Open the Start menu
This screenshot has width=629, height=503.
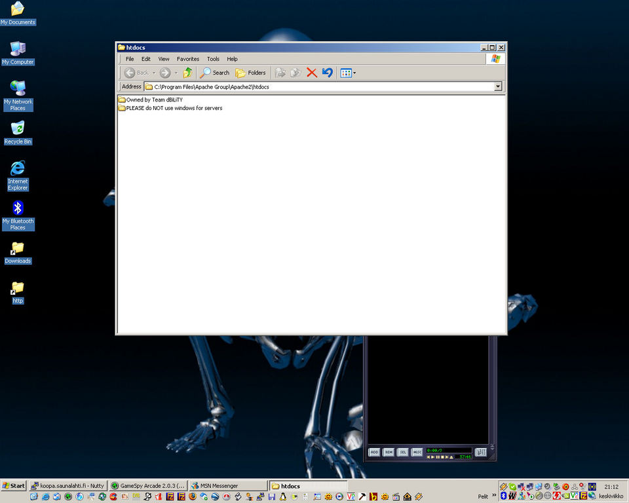click(x=14, y=486)
